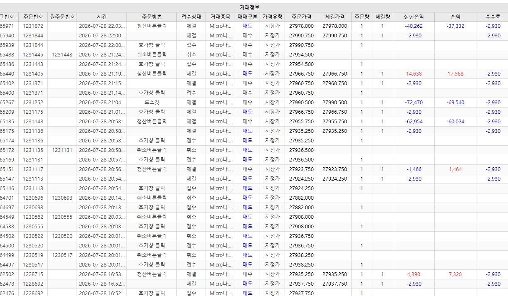The image size is (508, 296).
Task: Select row number 64538
Action: coord(7,227)
